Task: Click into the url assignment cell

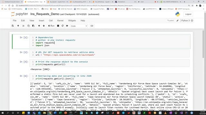Action: [x=109, y=54]
